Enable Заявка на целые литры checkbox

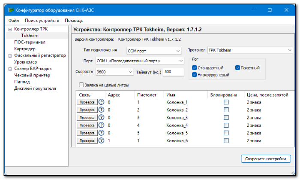[x=81, y=85]
